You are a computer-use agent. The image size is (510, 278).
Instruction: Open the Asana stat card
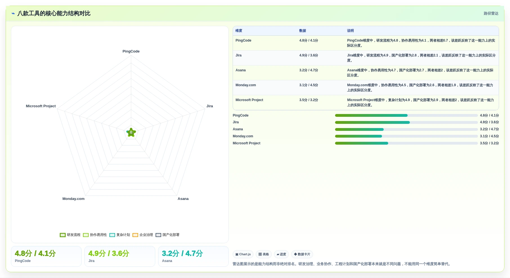tap(193, 256)
